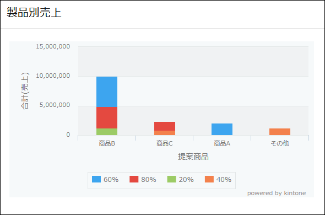Click the 提案商品 x-axis title

[193, 157]
